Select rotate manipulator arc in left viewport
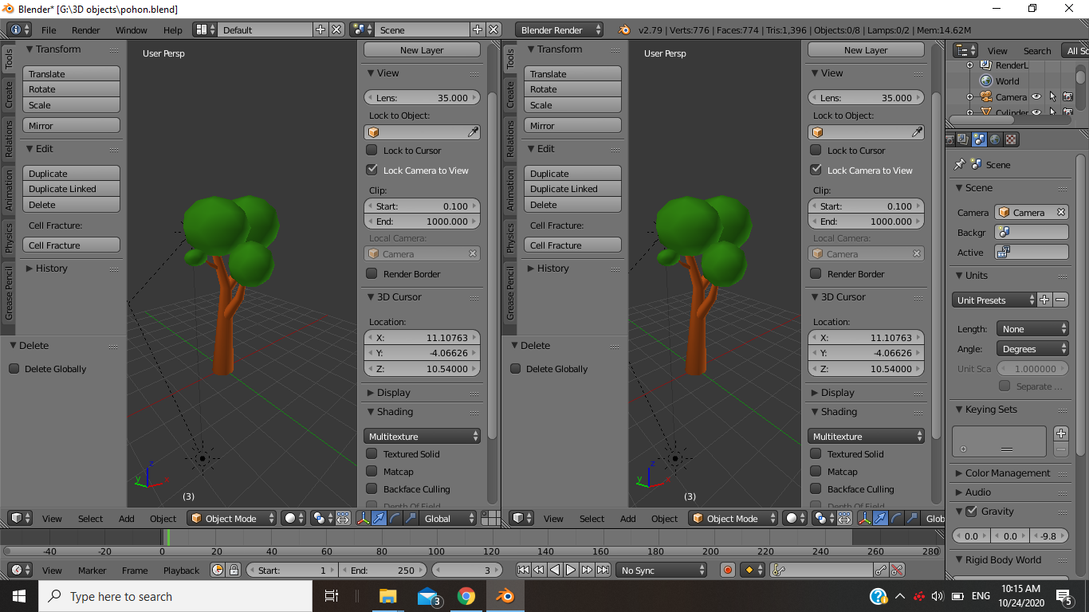Screen dimensions: 1089x612 [395, 518]
